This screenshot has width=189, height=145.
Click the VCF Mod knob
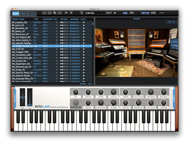pyautogui.click(x=125, y=92)
